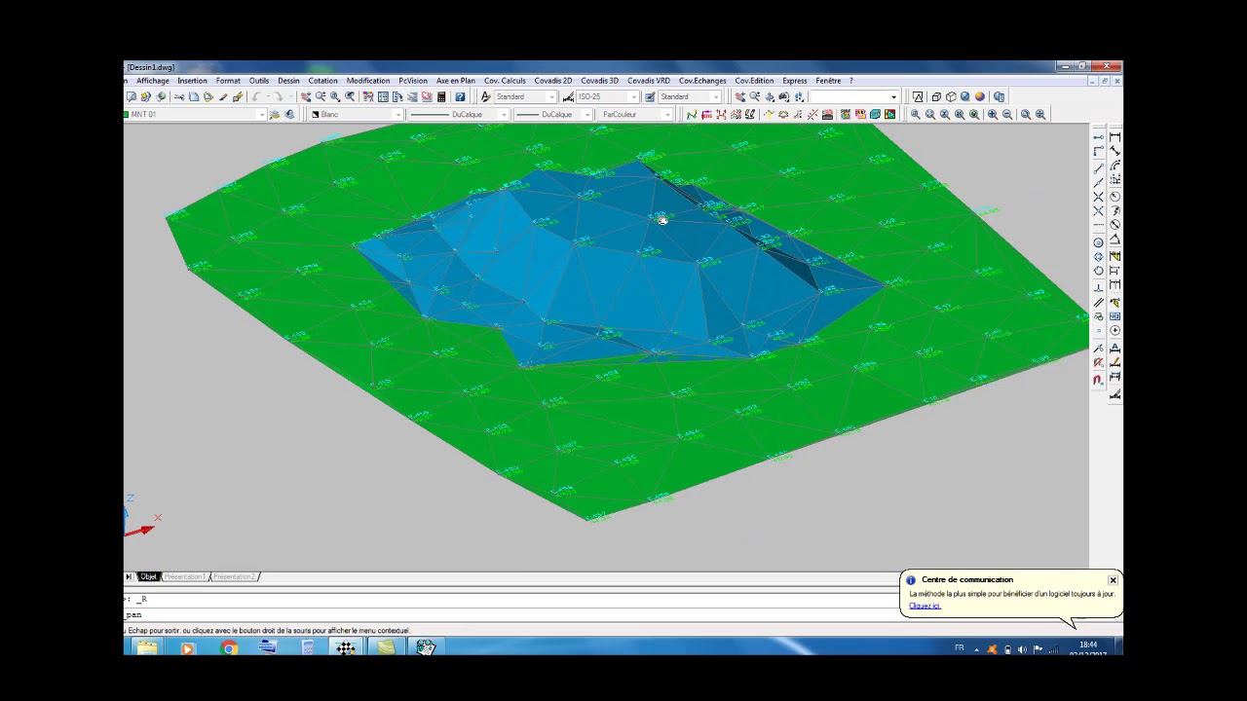Click the 3D hidden cube icon
The image size is (1247, 701).
pos(951,96)
